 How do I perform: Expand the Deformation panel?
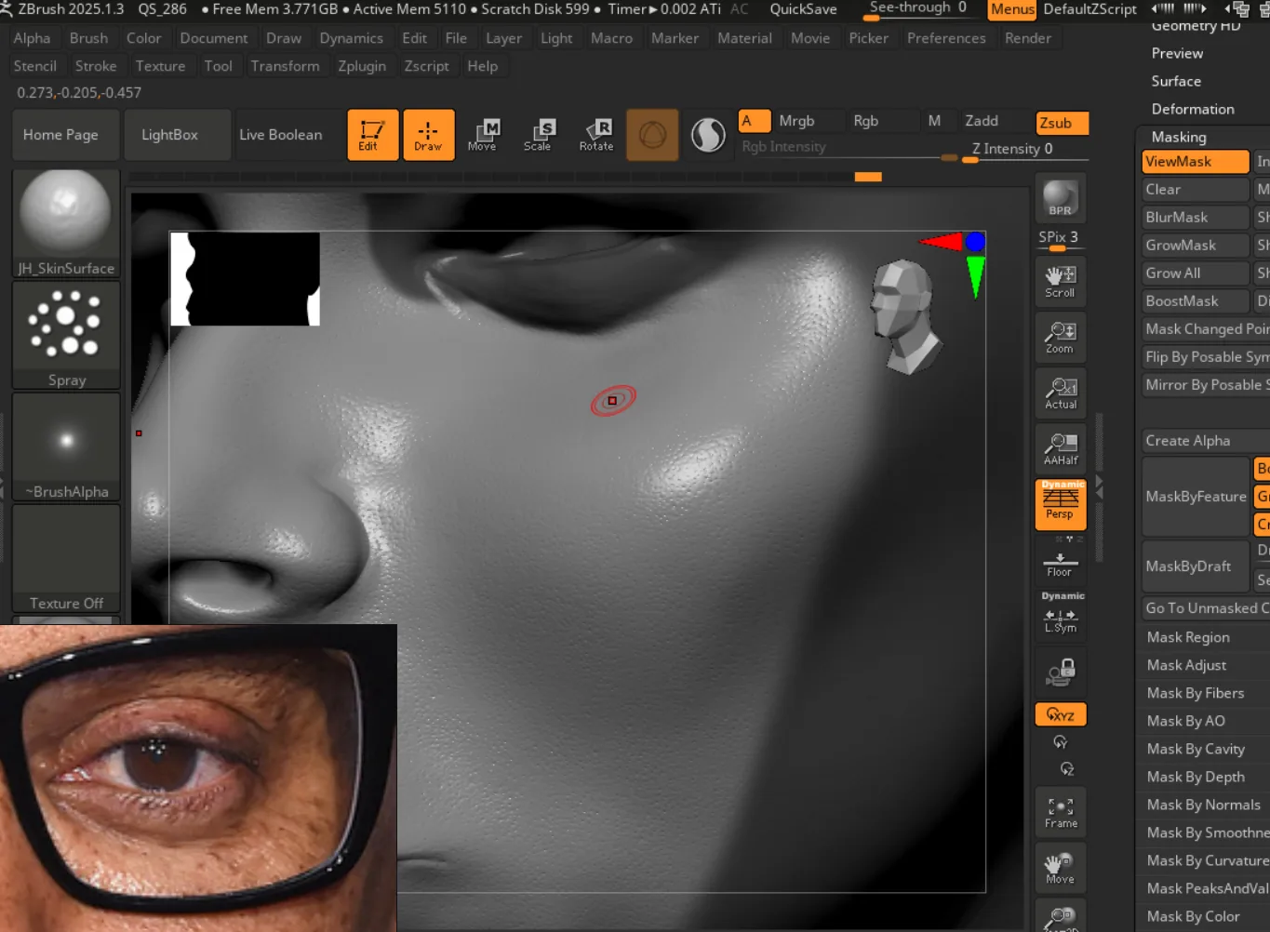[x=1193, y=109]
